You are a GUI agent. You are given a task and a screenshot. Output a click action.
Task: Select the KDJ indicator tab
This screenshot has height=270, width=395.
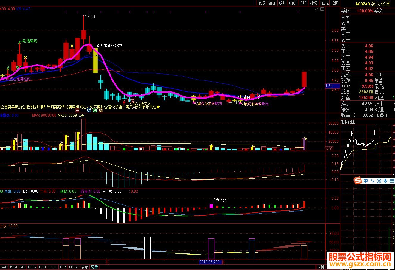click(x=13, y=267)
